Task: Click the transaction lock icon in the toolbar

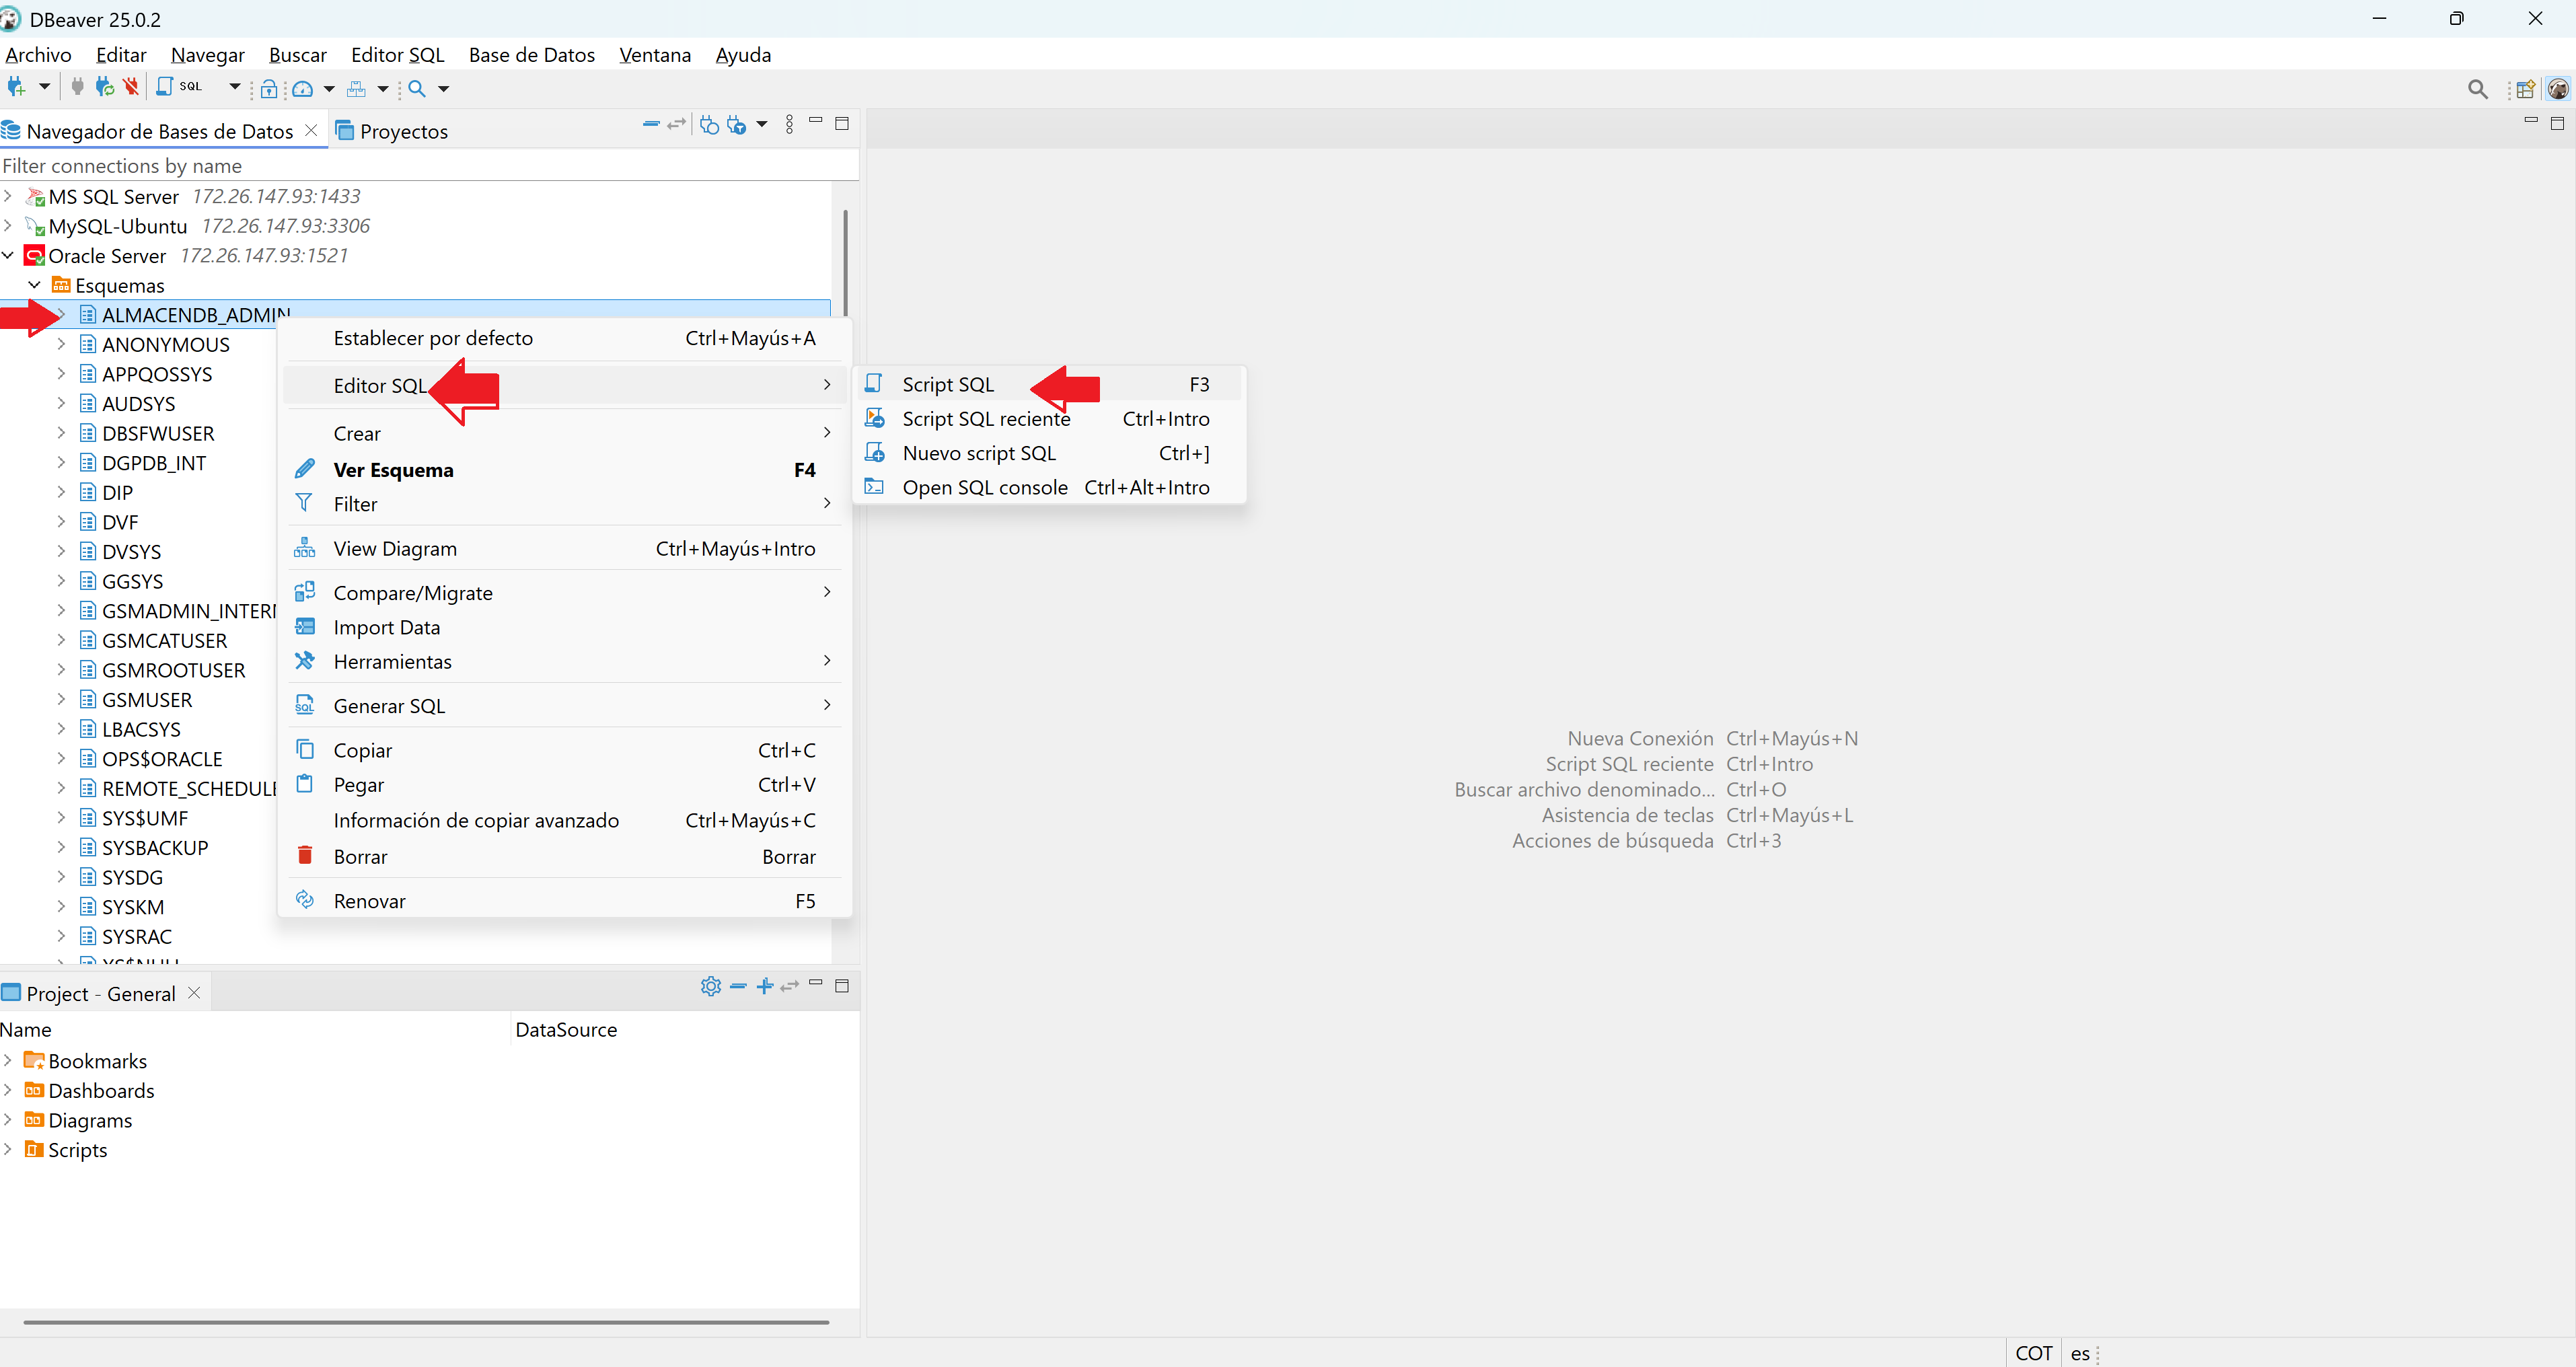Action: tap(269, 89)
